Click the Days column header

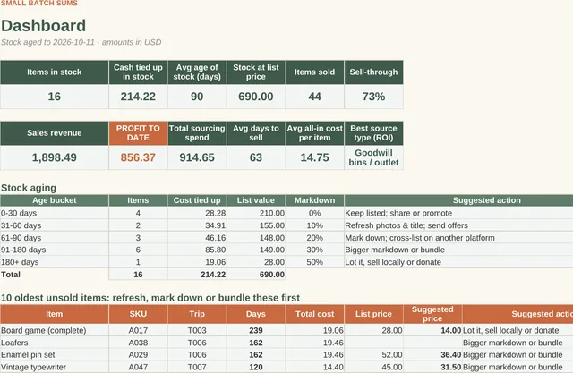coord(256,314)
